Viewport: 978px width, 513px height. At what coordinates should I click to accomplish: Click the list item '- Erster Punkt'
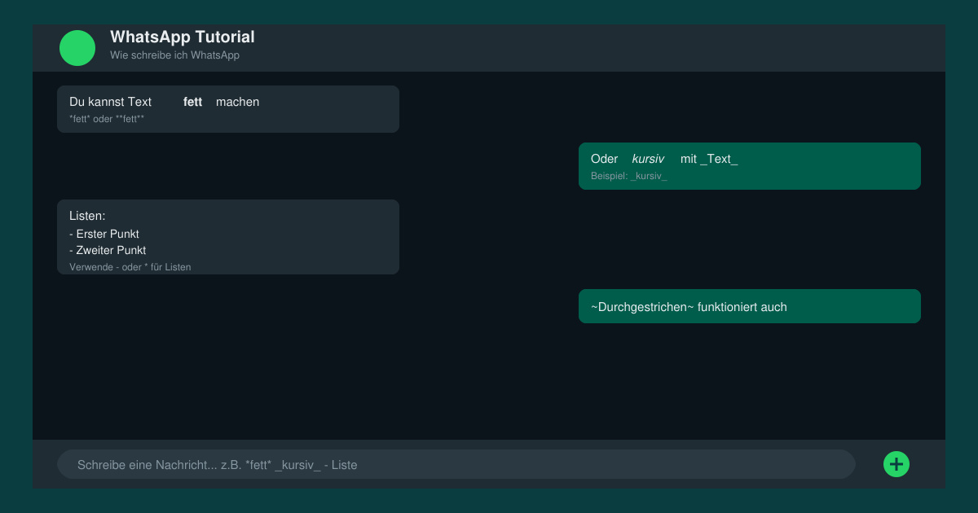click(104, 234)
